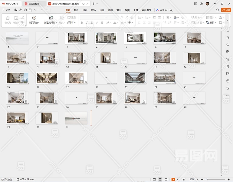Open the properties settings sidebar icon

(228, 37)
